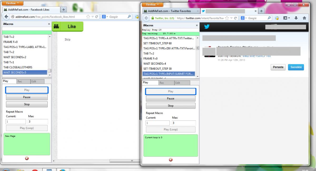The image size is (316, 171).
Task: Click Stop in the left iMacros panel
Action: (27, 104)
